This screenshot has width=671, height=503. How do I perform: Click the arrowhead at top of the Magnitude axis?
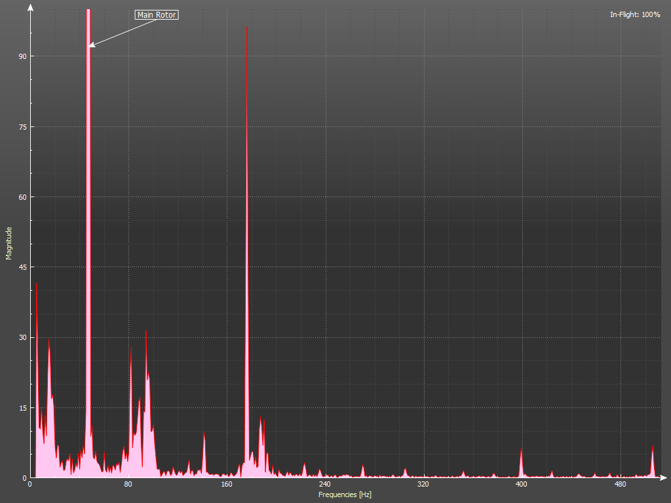tap(30, 7)
